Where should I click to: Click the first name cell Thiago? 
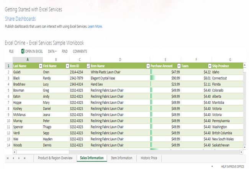(x=56, y=127)
